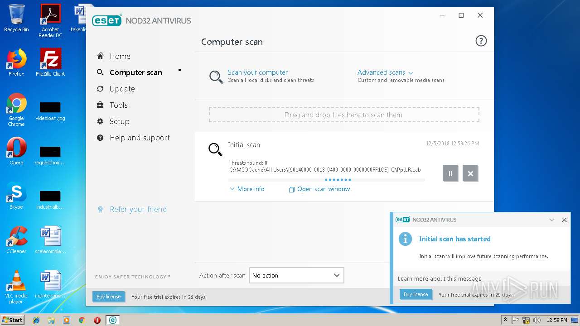Viewport: 580px width, 326px height.
Task: Close the ESET notification popup
Action: tap(564, 220)
